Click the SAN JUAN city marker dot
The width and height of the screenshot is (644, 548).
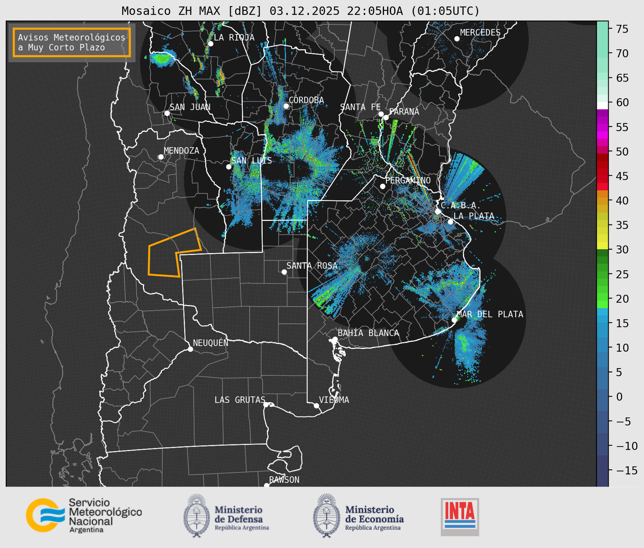pyautogui.click(x=167, y=113)
